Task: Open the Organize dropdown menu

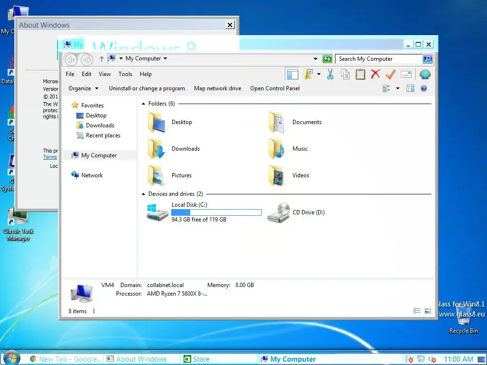Action: pyautogui.click(x=83, y=88)
